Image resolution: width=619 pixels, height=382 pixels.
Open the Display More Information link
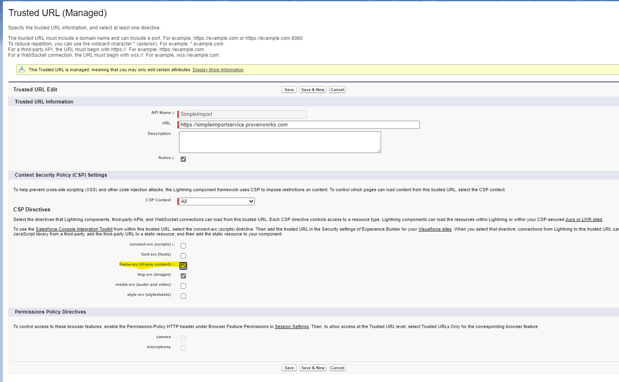[x=218, y=70]
